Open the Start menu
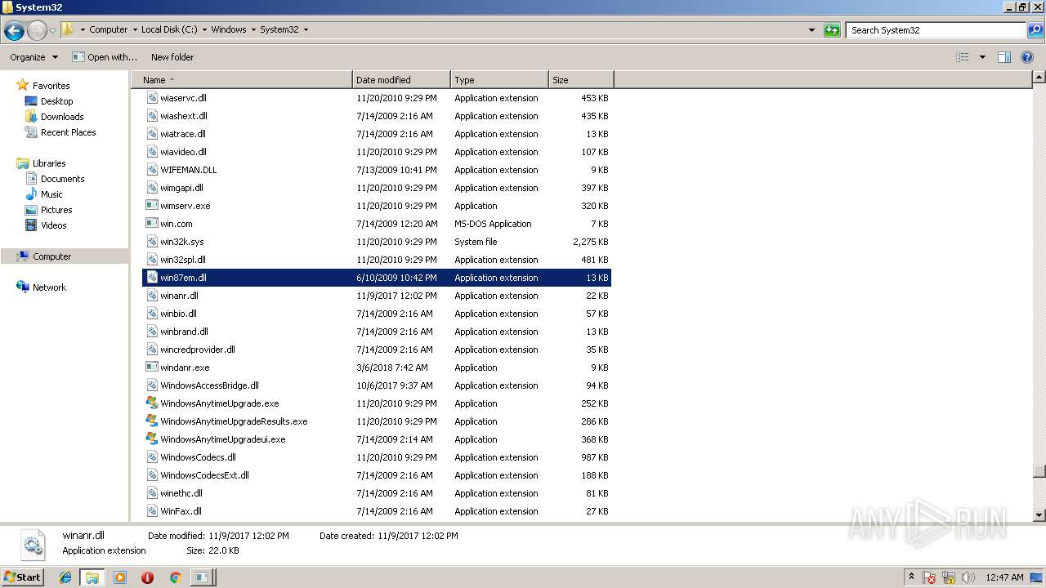1046x588 pixels. (x=22, y=577)
